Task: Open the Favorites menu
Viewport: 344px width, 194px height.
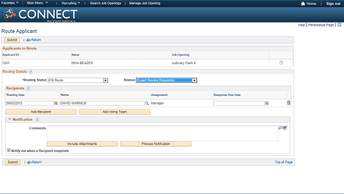Action: pos(10,3)
